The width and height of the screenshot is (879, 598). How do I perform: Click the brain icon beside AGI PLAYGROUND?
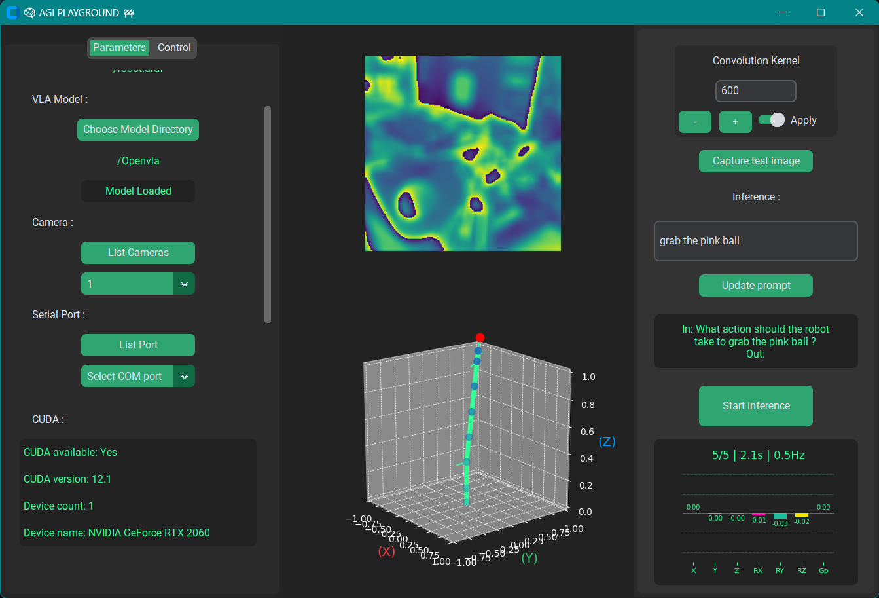29,12
